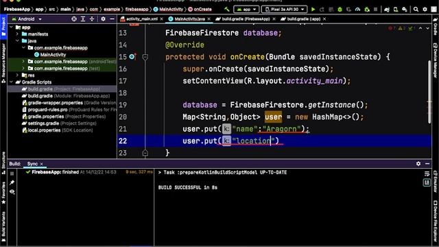
Task: Click Expand All in Project panel header
Action: point(83,19)
